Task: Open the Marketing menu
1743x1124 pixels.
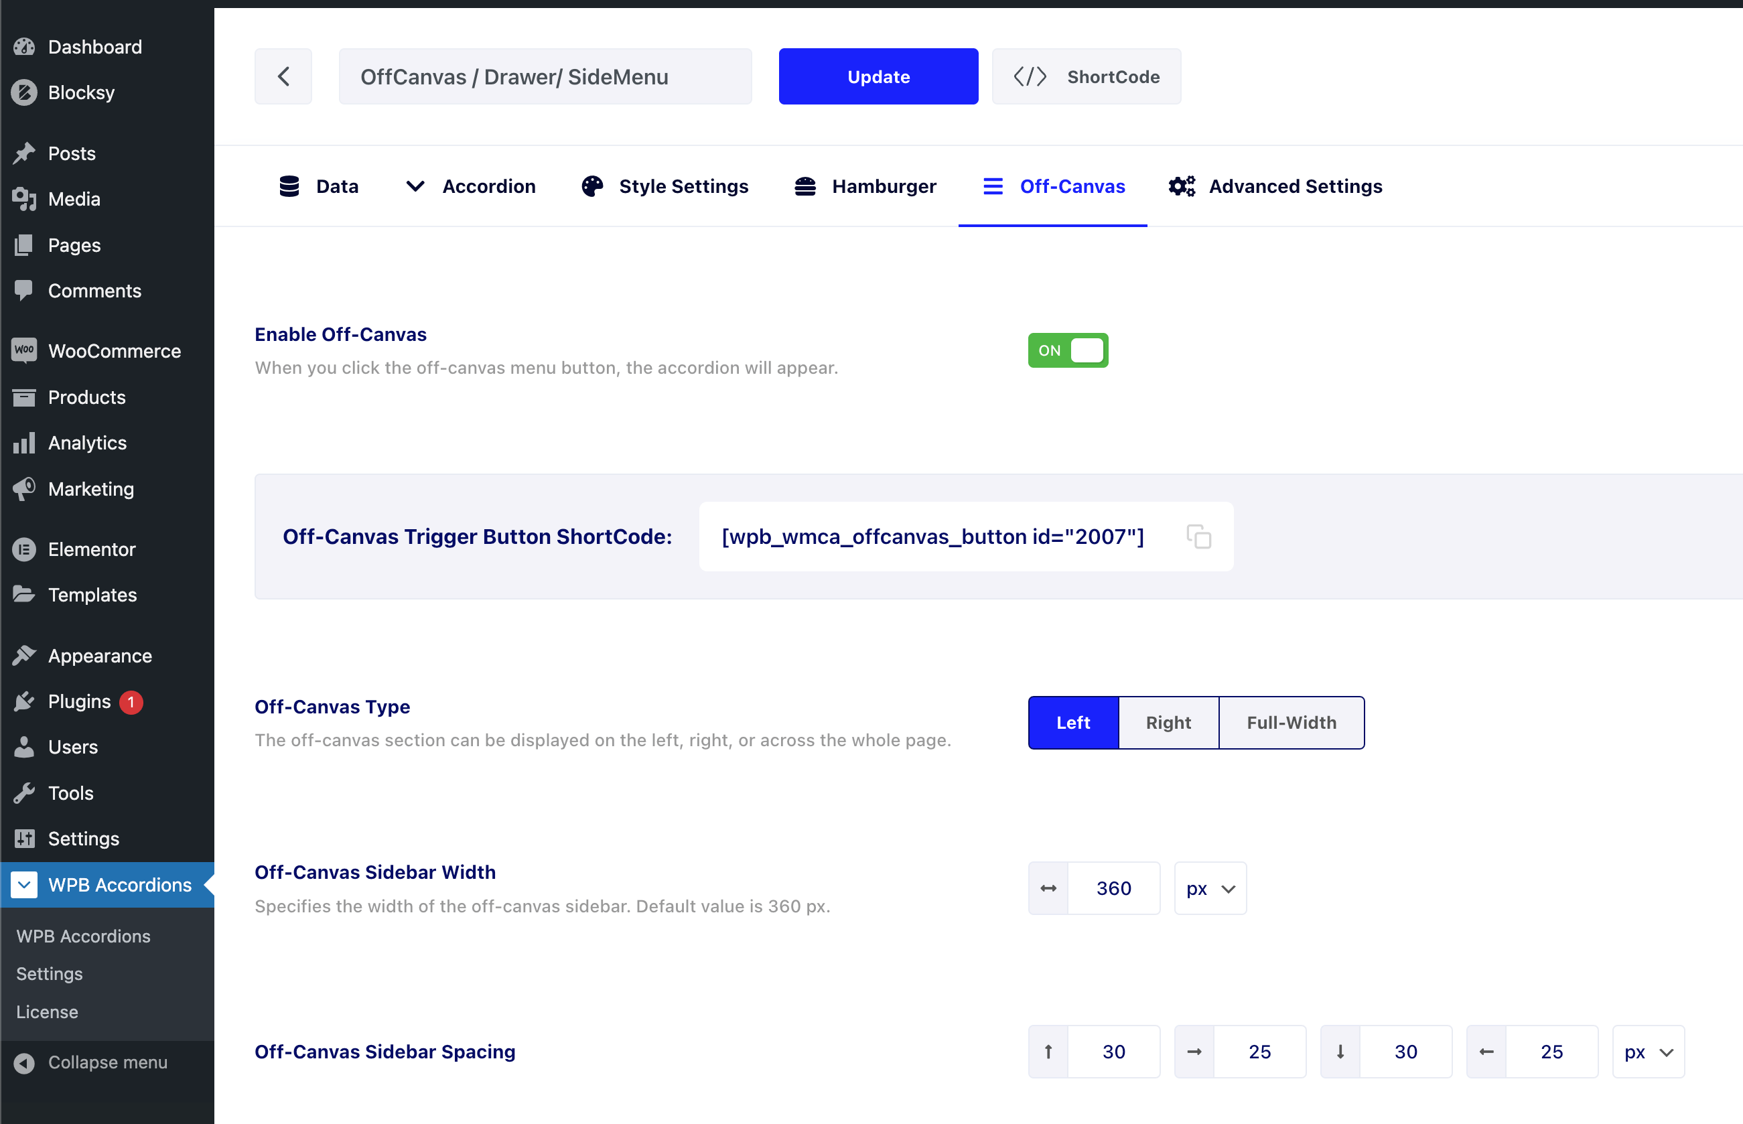Action: point(90,489)
